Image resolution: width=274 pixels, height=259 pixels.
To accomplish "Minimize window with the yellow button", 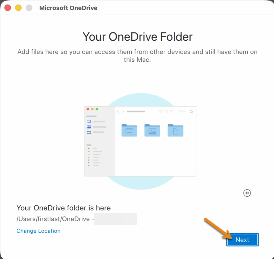I will [18, 8].
